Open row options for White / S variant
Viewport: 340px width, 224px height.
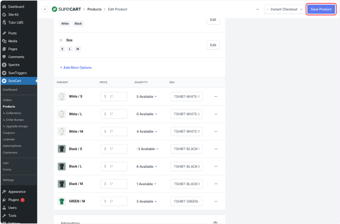click(x=216, y=97)
